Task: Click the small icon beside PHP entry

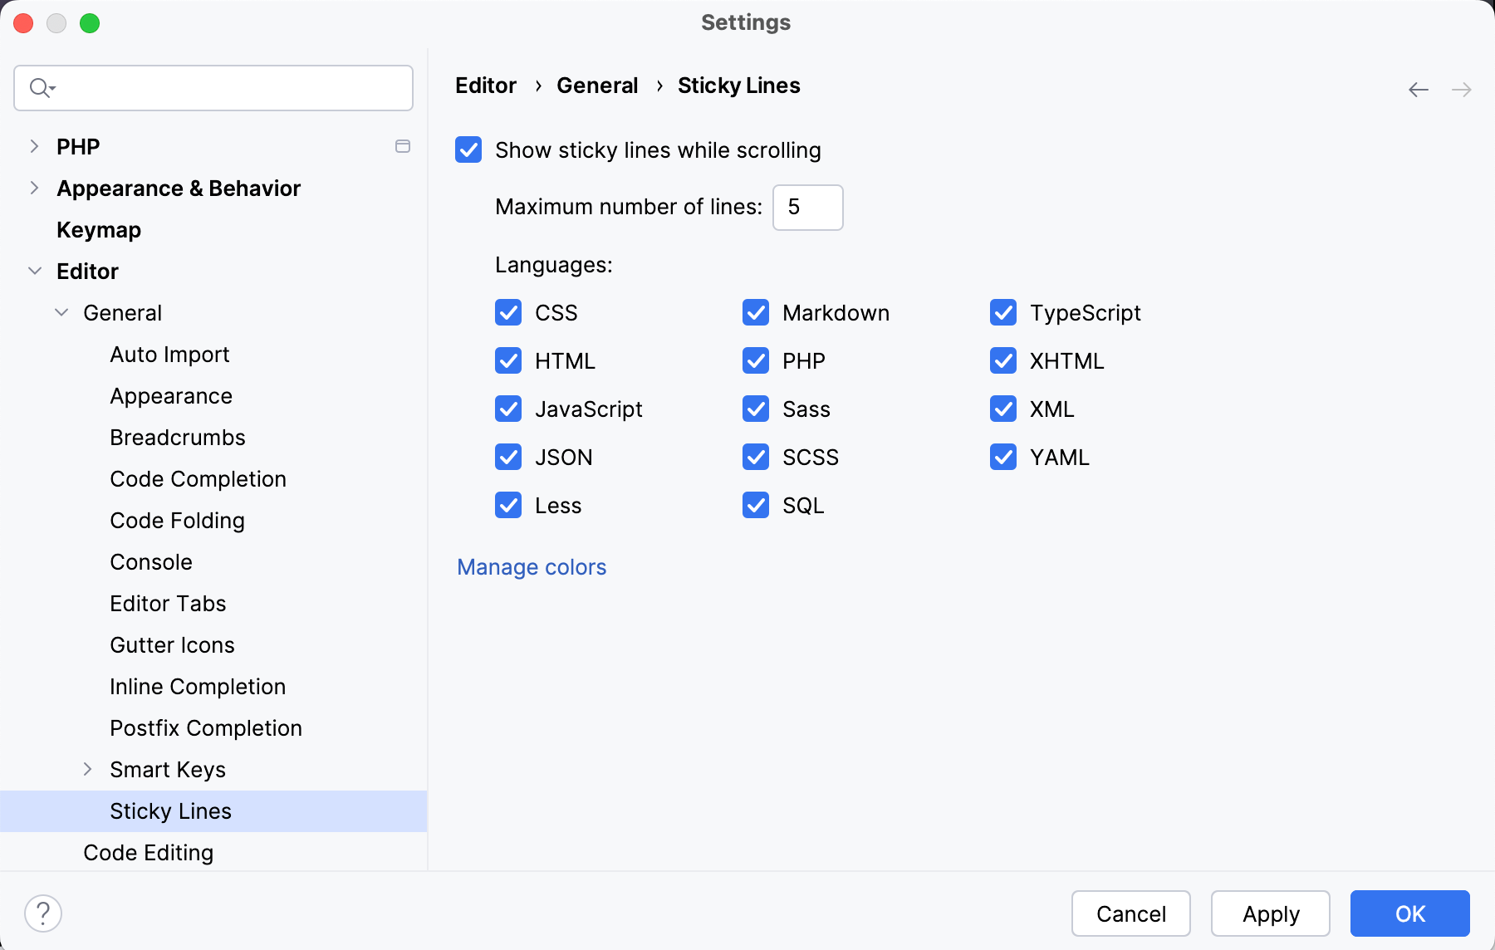Action: [403, 146]
